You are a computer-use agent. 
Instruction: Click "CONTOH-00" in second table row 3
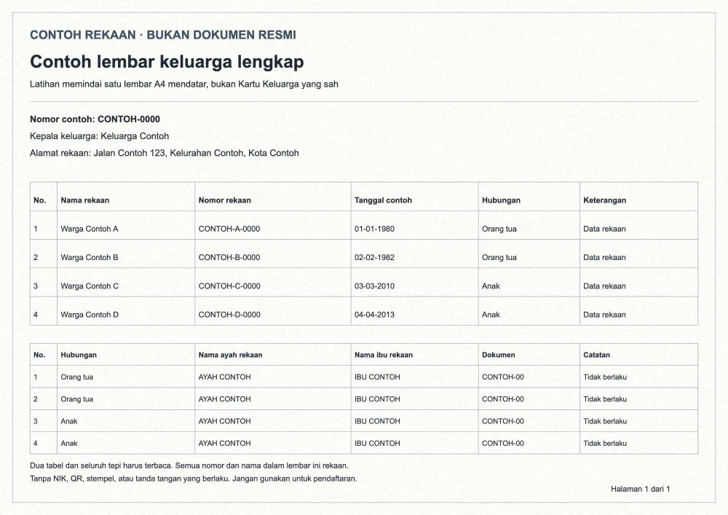[x=503, y=421]
